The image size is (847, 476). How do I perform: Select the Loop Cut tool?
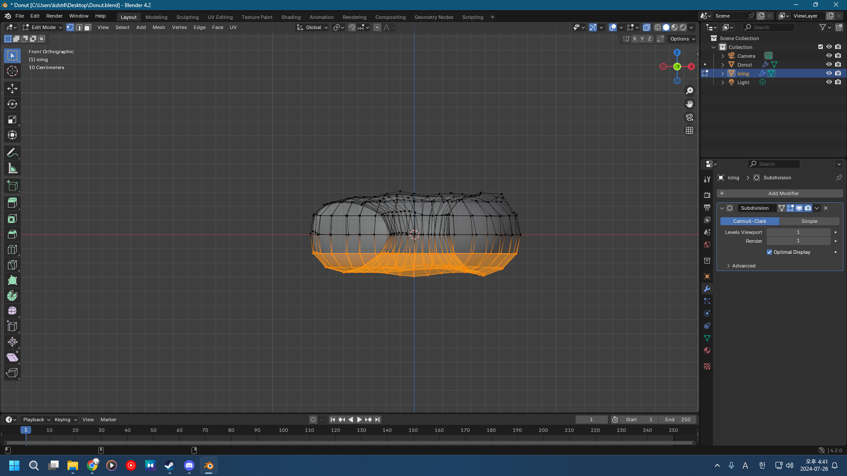[x=12, y=249]
